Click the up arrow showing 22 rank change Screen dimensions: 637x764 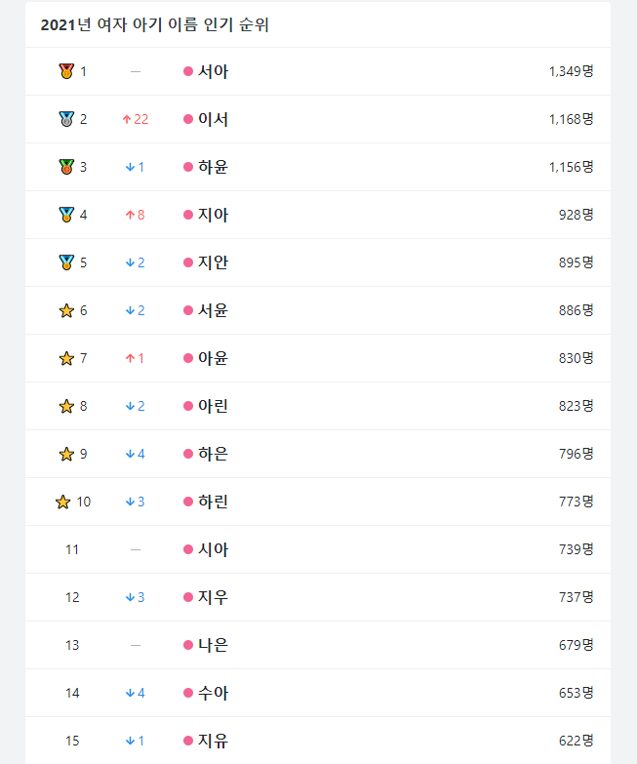(127, 119)
